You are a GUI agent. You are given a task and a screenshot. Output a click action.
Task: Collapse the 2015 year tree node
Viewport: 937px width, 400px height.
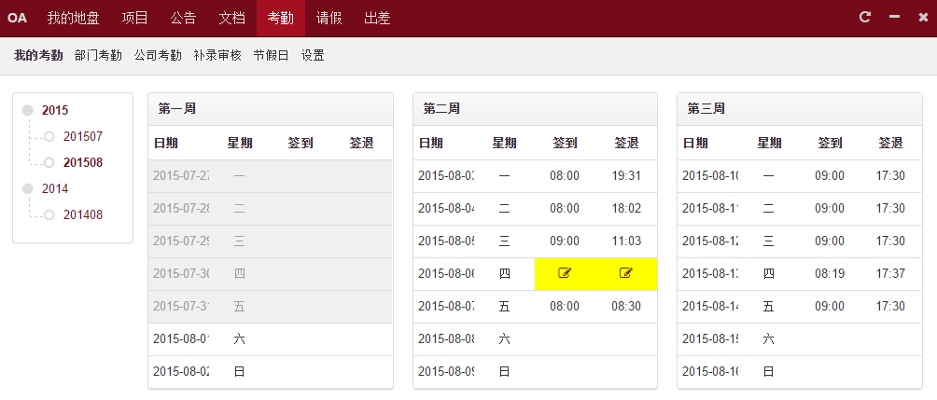28,110
